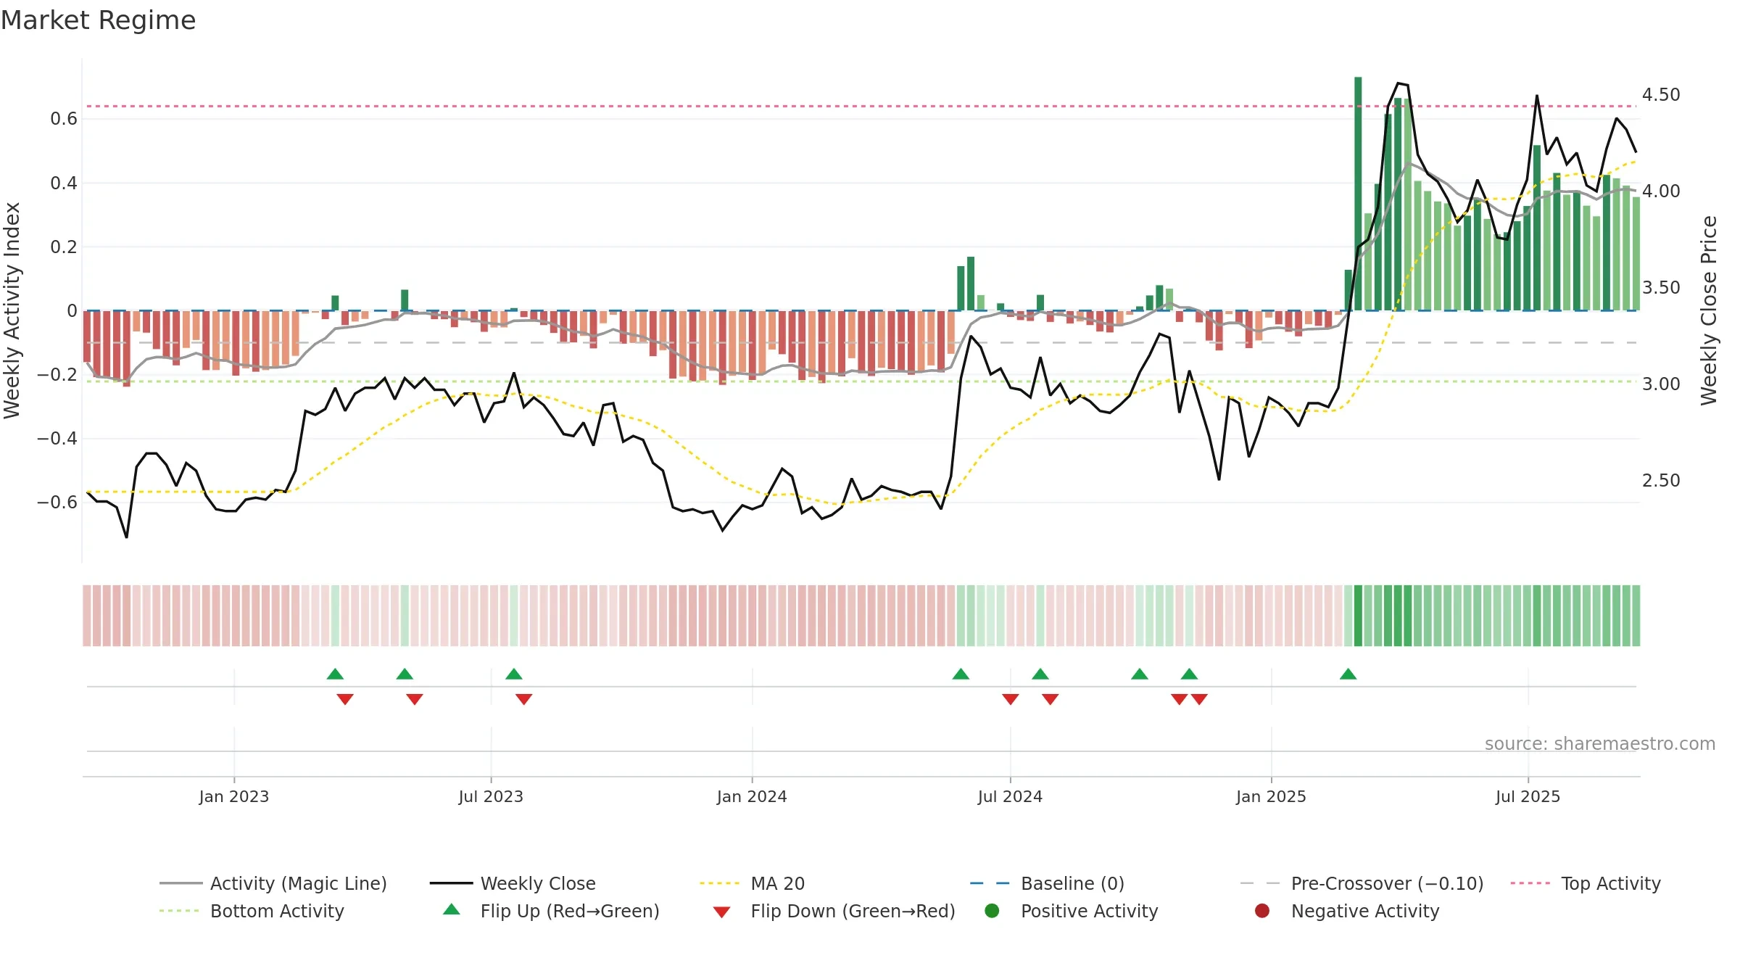Click the Jul 2025 x-axis label
The image size is (1740, 979).
[1528, 796]
